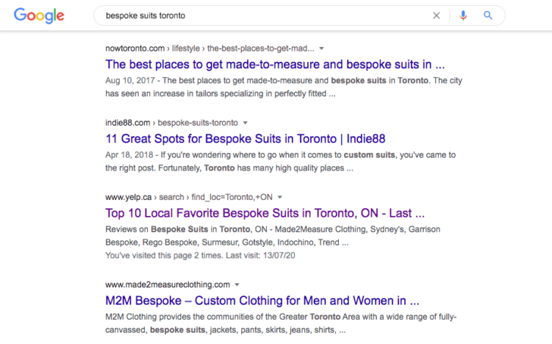This screenshot has height=344, width=552.
Task: Expand the indie88.com result dropdown arrow
Action: point(246,123)
